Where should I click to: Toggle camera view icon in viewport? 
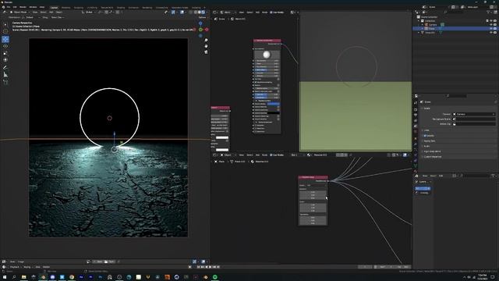[206, 52]
